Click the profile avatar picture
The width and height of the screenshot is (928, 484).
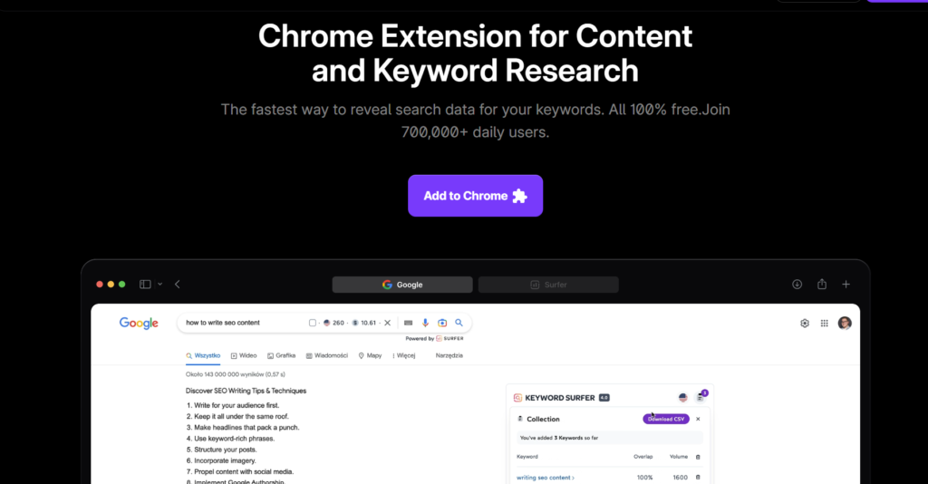(845, 323)
